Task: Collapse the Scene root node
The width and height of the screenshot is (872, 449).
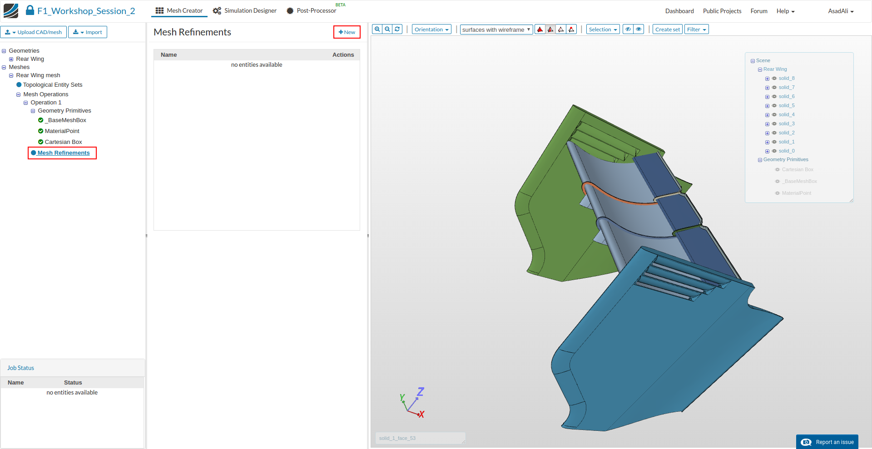Action: pos(753,61)
